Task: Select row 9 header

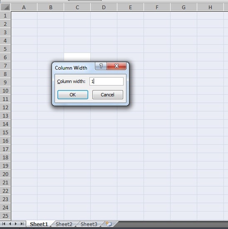Action: (x=5, y=82)
